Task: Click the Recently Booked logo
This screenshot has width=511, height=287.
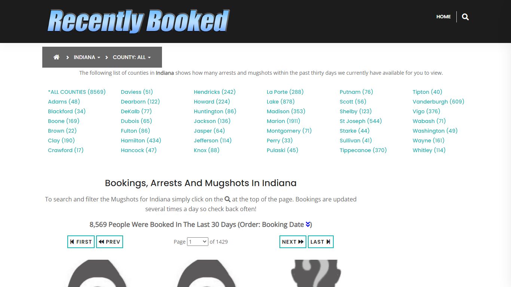Action: click(138, 21)
